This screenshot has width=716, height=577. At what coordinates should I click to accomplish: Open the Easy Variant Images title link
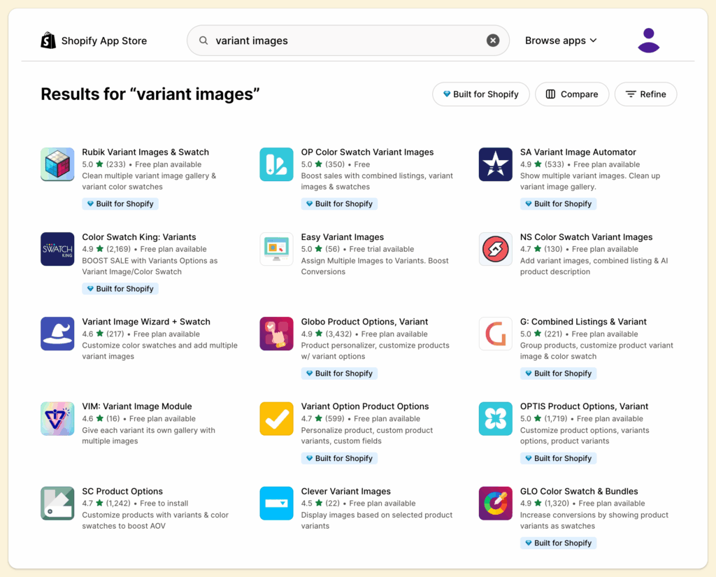coord(342,237)
